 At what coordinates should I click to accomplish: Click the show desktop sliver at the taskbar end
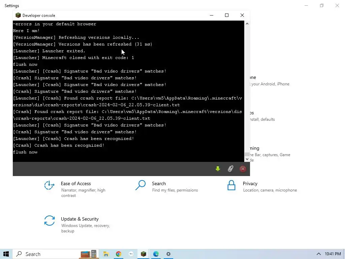coord(344,254)
